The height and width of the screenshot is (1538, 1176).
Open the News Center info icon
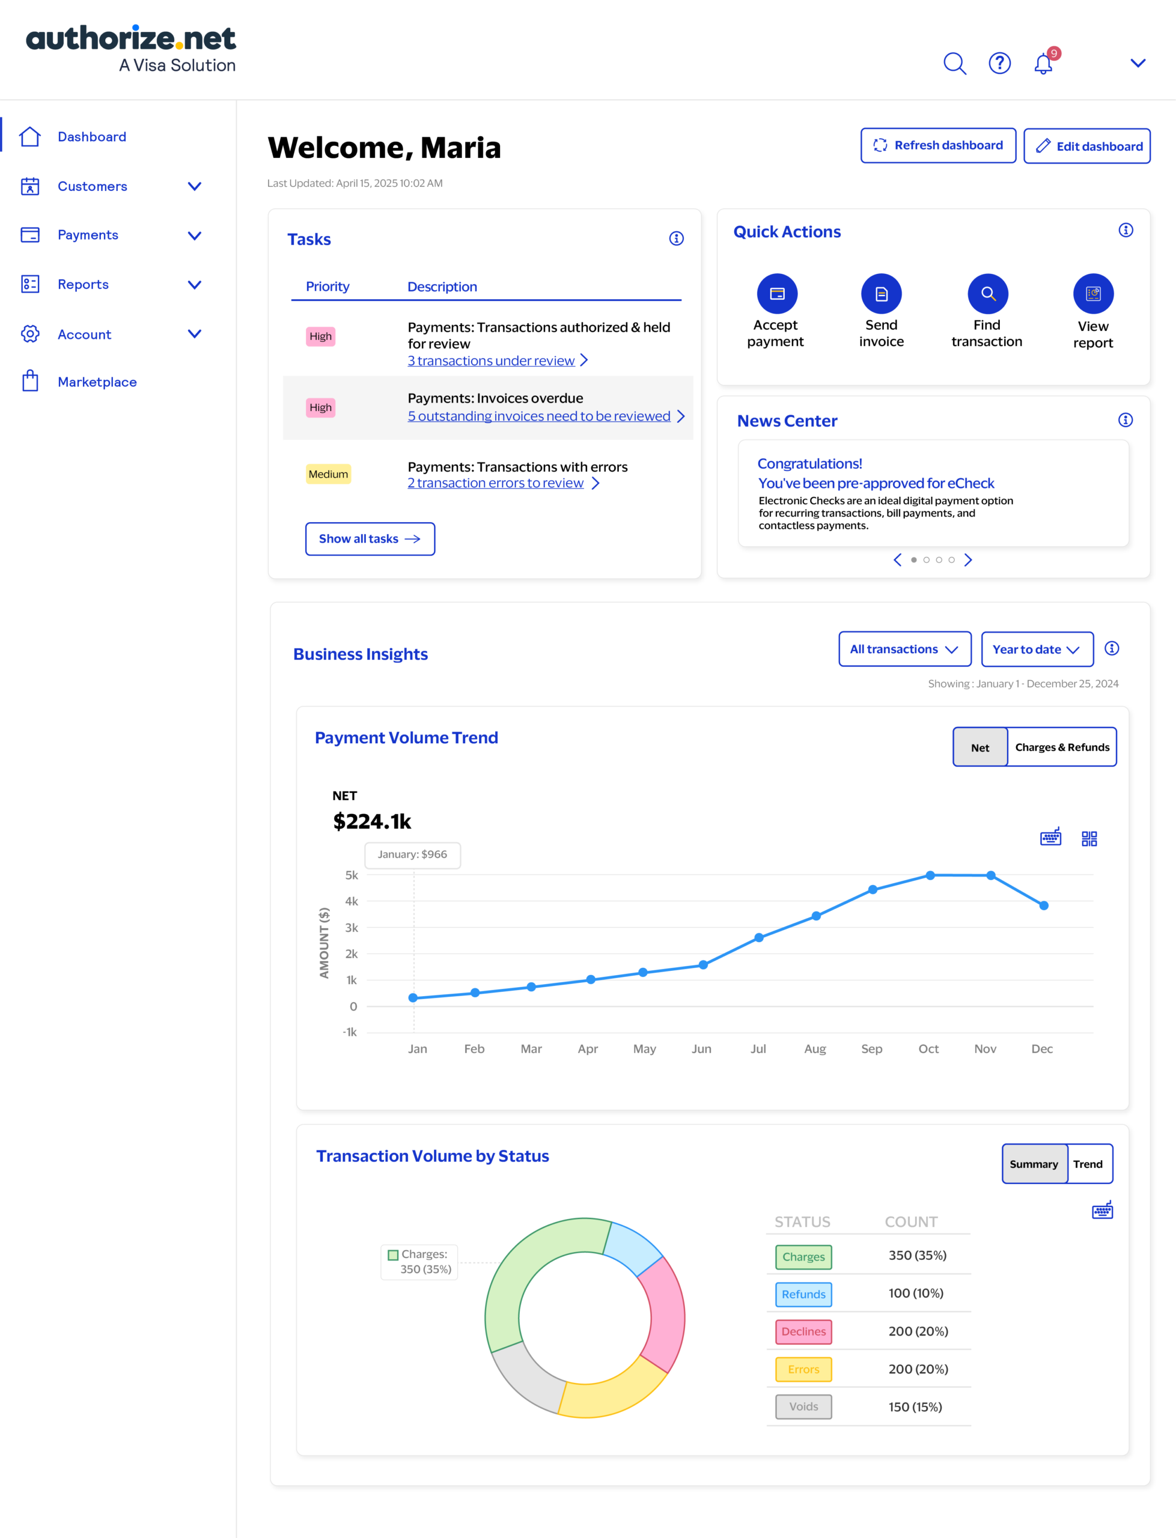pos(1126,420)
